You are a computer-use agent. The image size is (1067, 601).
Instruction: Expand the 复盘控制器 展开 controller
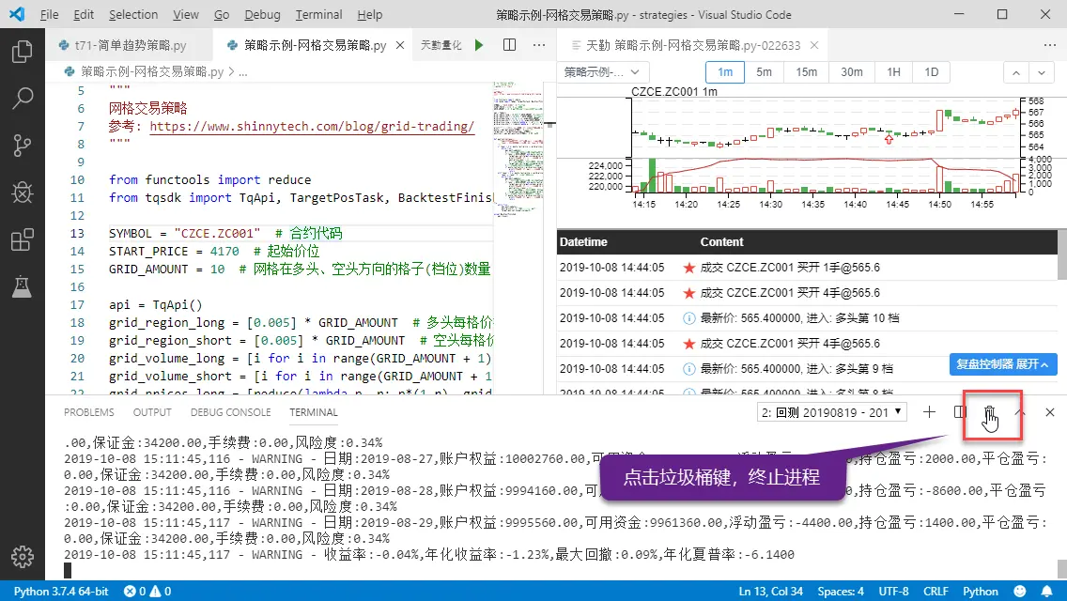click(x=1003, y=364)
